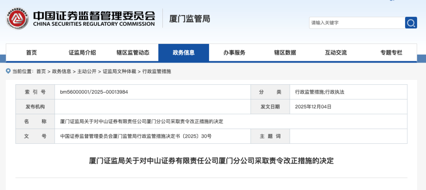Click CHINA SECURITIES REGULATORY COMMISSION English text

[x=94, y=24]
